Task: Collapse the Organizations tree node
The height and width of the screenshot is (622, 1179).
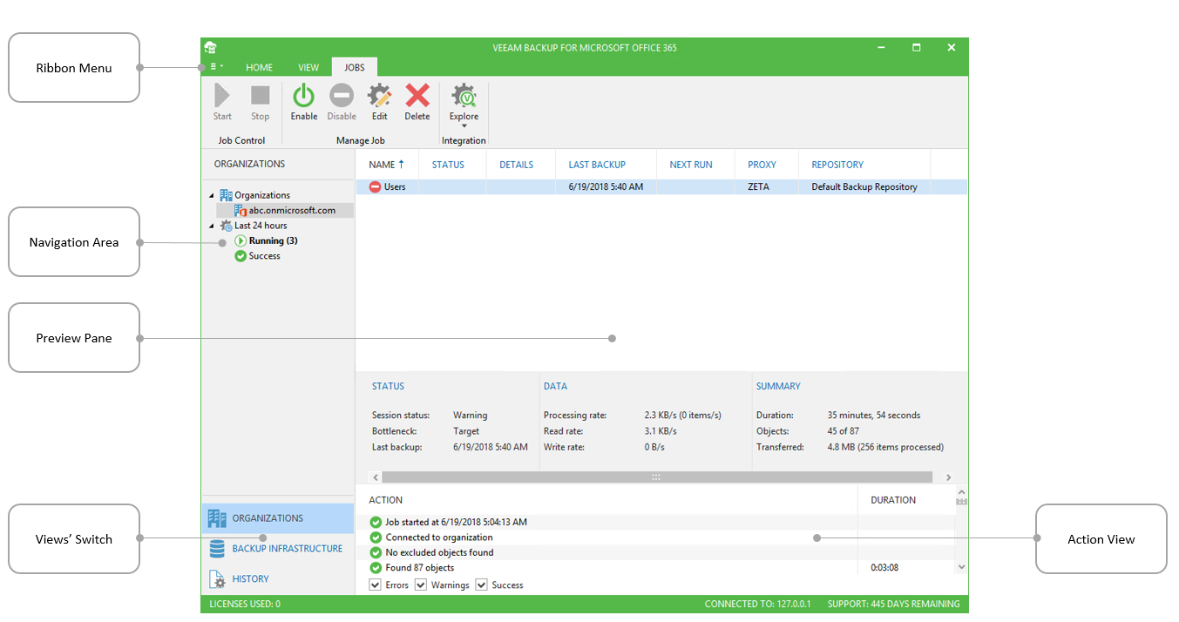Action: pos(211,195)
